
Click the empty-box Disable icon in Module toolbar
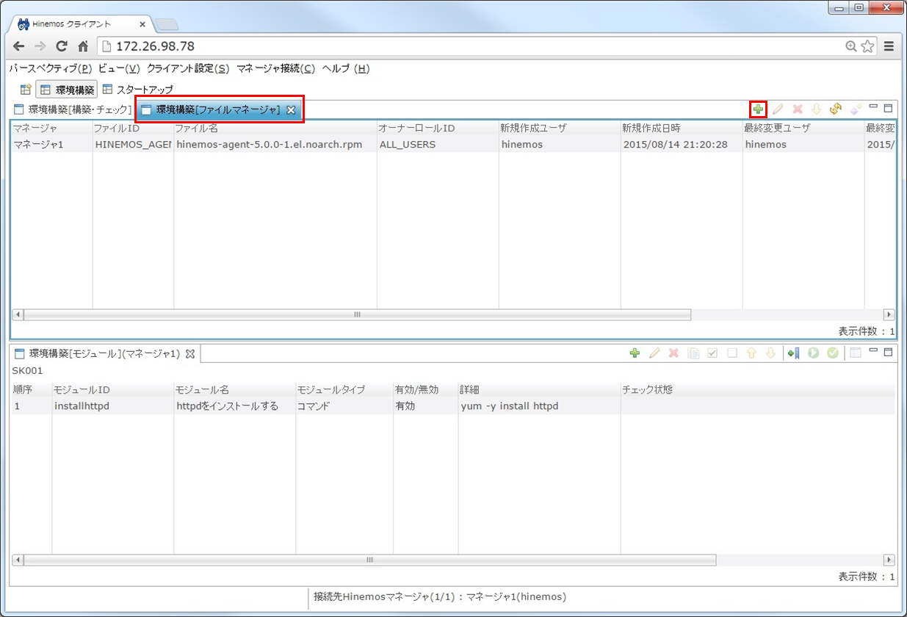(x=731, y=353)
